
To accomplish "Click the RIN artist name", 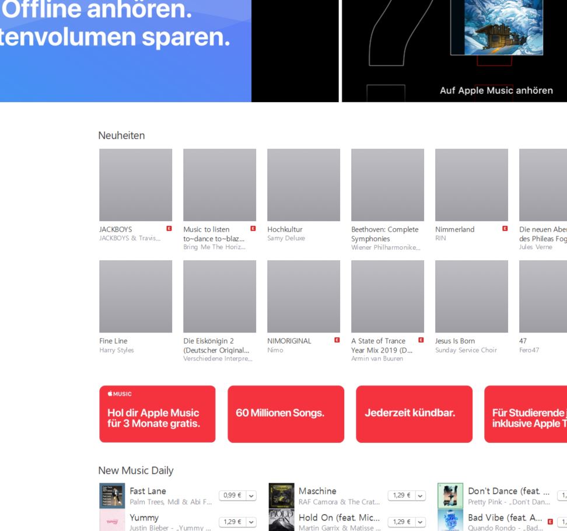I will [440, 238].
